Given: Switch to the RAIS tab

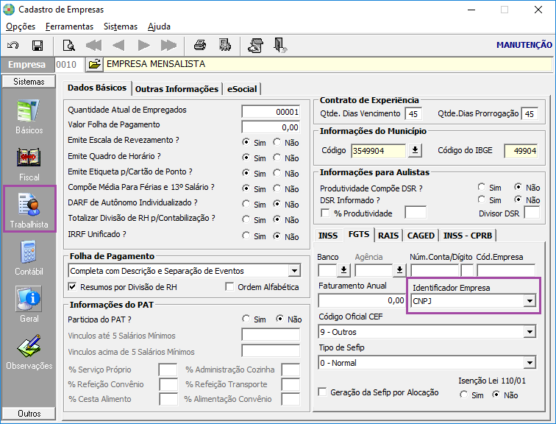Looking at the screenshot, I should pos(388,236).
